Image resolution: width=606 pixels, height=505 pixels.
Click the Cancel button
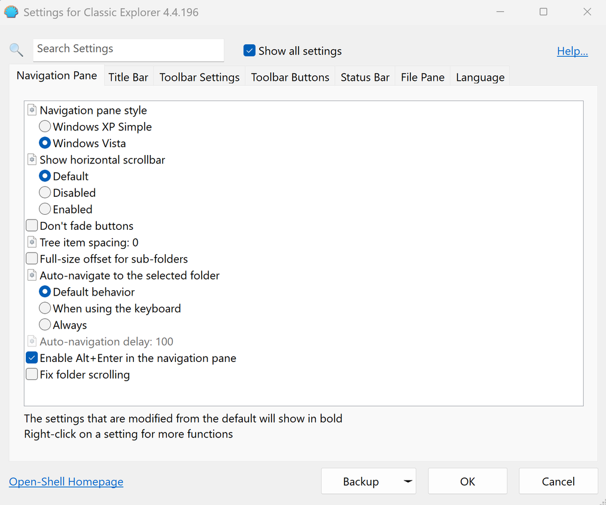tap(558, 482)
